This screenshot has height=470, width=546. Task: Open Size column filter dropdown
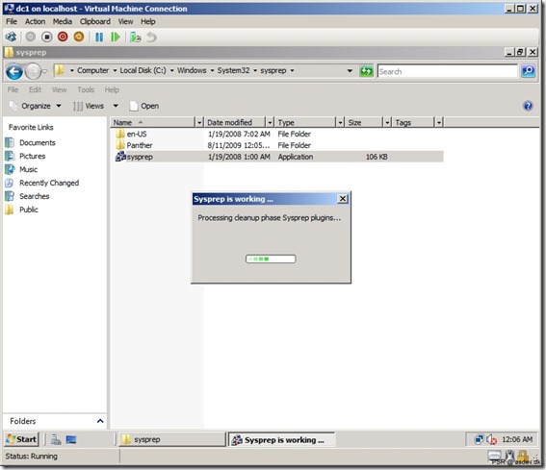pyautogui.click(x=387, y=122)
